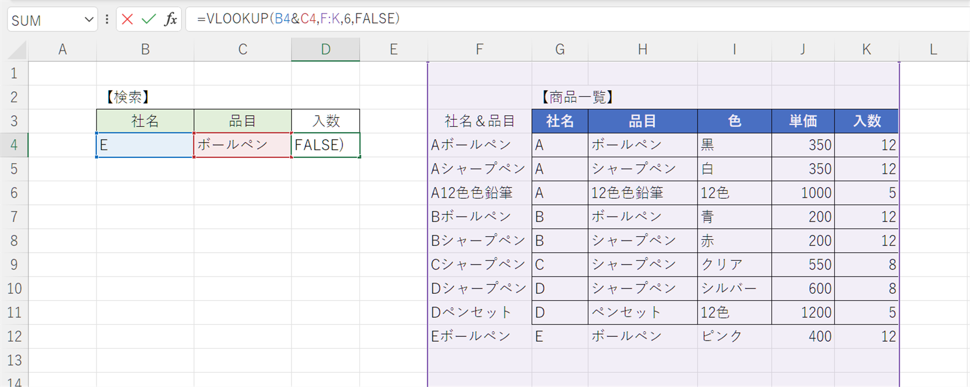This screenshot has width=970, height=387.
Task: Select row 1 header
Action: coord(14,73)
